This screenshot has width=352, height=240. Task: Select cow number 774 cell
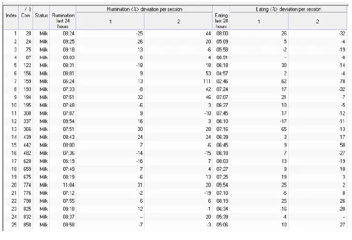pyautogui.click(x=28, y=185)
